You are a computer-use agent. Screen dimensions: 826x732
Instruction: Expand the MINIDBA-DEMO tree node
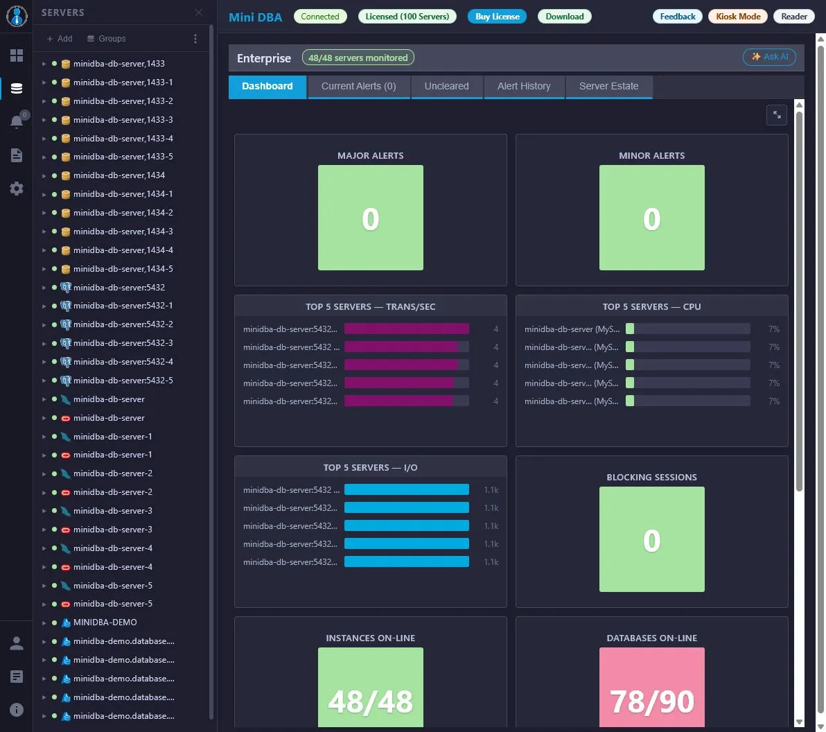(44, 622)
